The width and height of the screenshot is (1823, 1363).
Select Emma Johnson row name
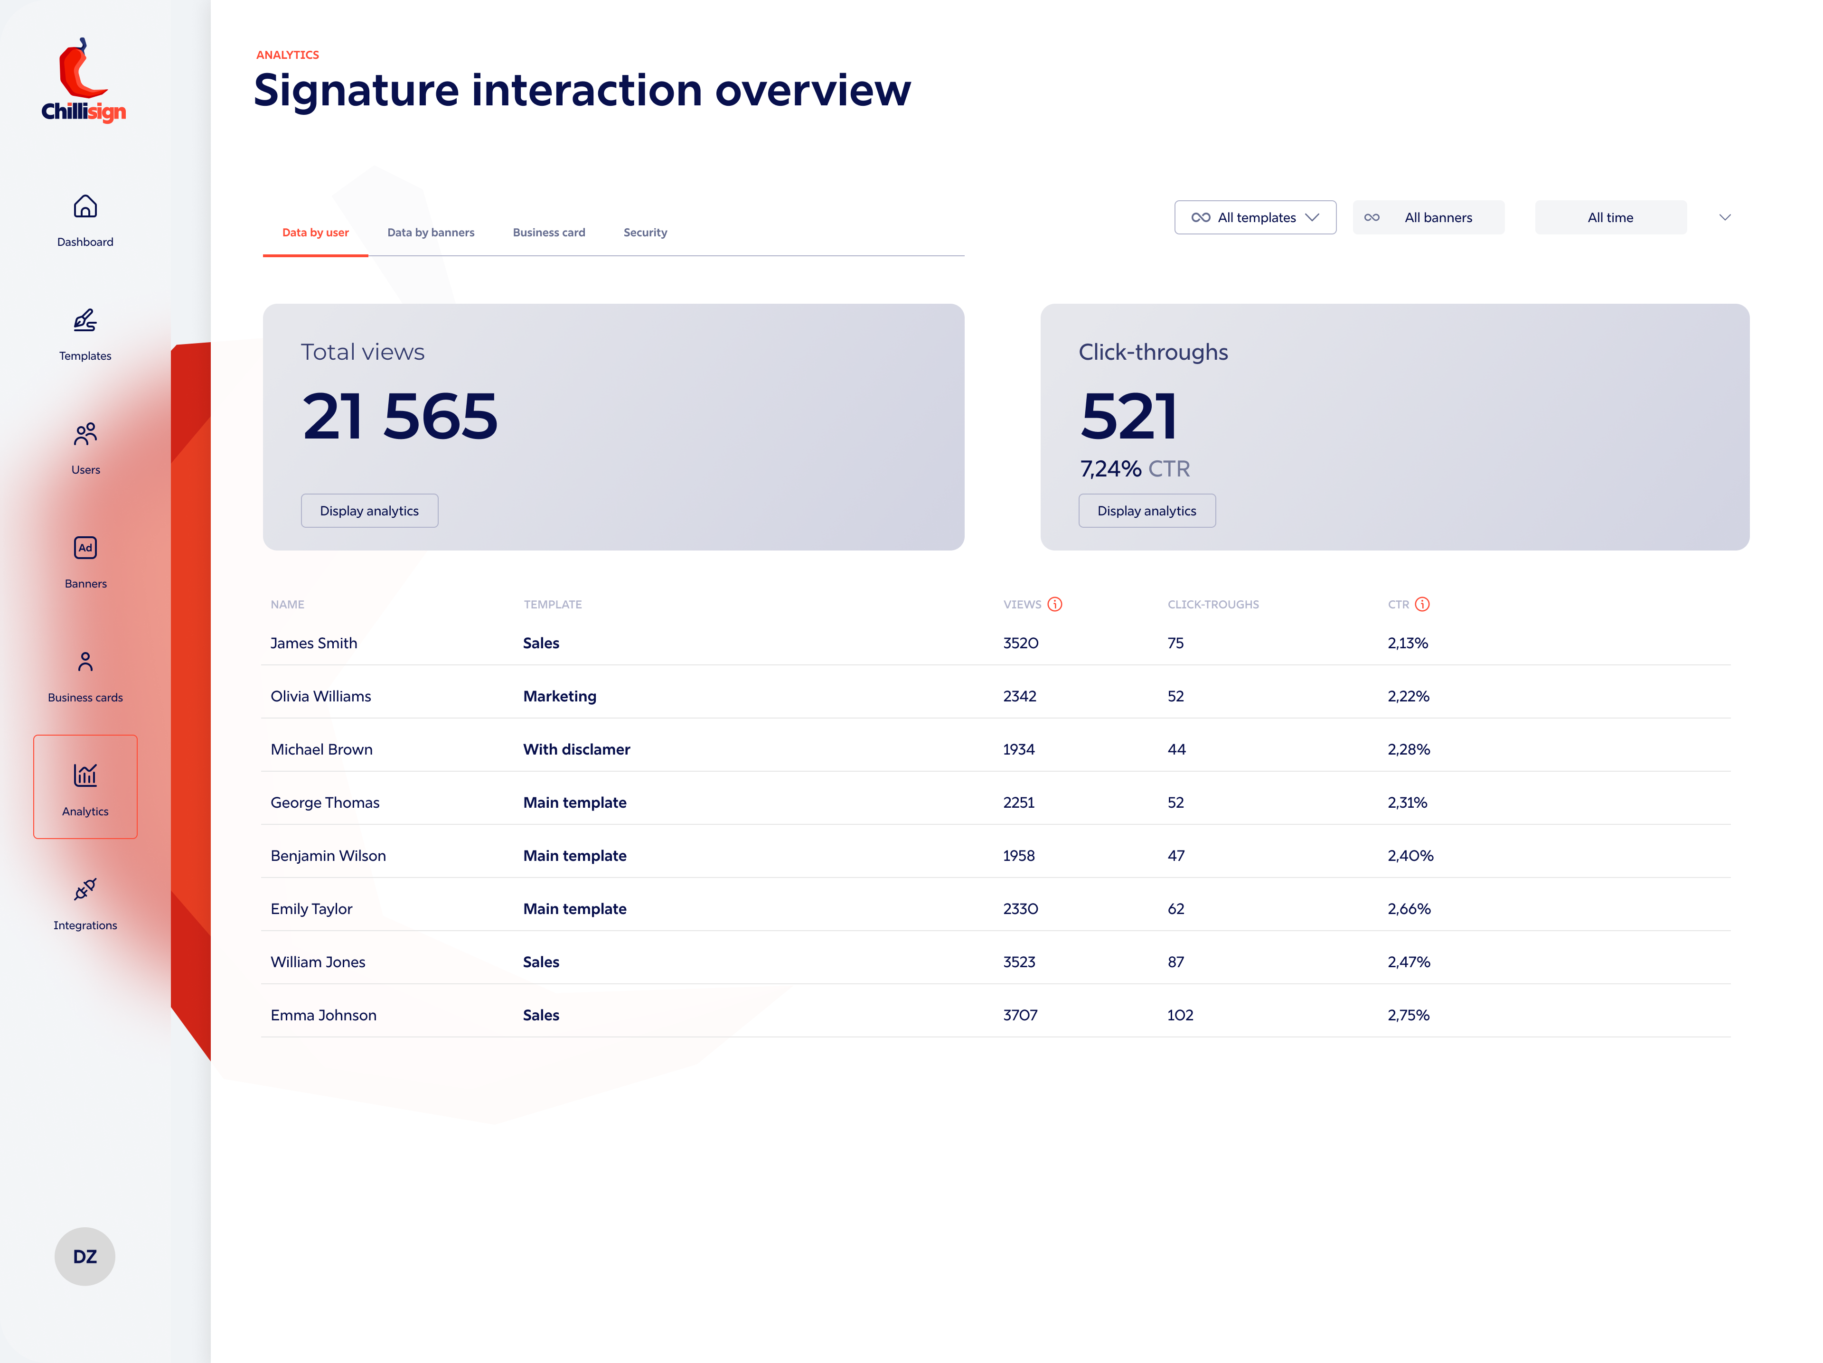pos(323,1015)
